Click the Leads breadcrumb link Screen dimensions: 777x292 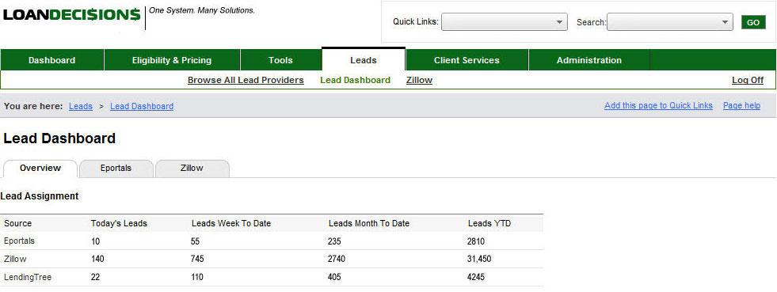pyautogui.click(x=81, y=106)
